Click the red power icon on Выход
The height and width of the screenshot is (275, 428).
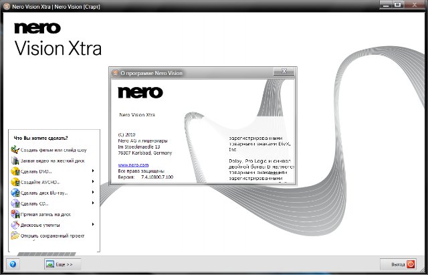coord(411,264)
